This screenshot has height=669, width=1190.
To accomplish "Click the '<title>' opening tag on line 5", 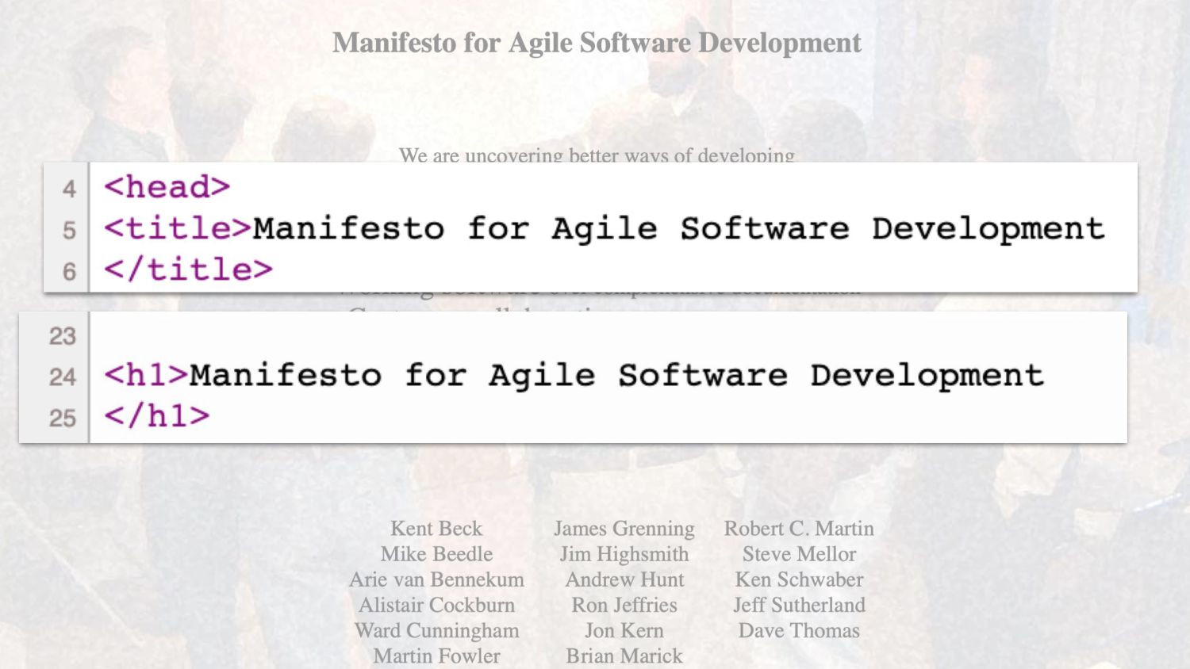I will click(x=178, y=228).
